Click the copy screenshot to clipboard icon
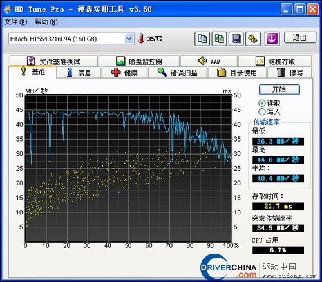The width and height of the screenshot is (322, 282). tap(219, 39)
